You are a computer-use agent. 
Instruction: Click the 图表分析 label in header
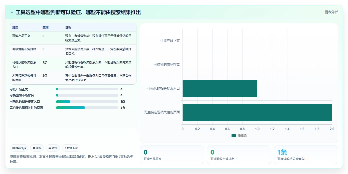click(x=331, y=12)
